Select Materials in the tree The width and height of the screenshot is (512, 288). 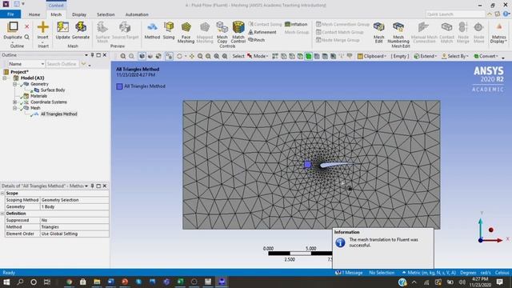pos(38,96)
